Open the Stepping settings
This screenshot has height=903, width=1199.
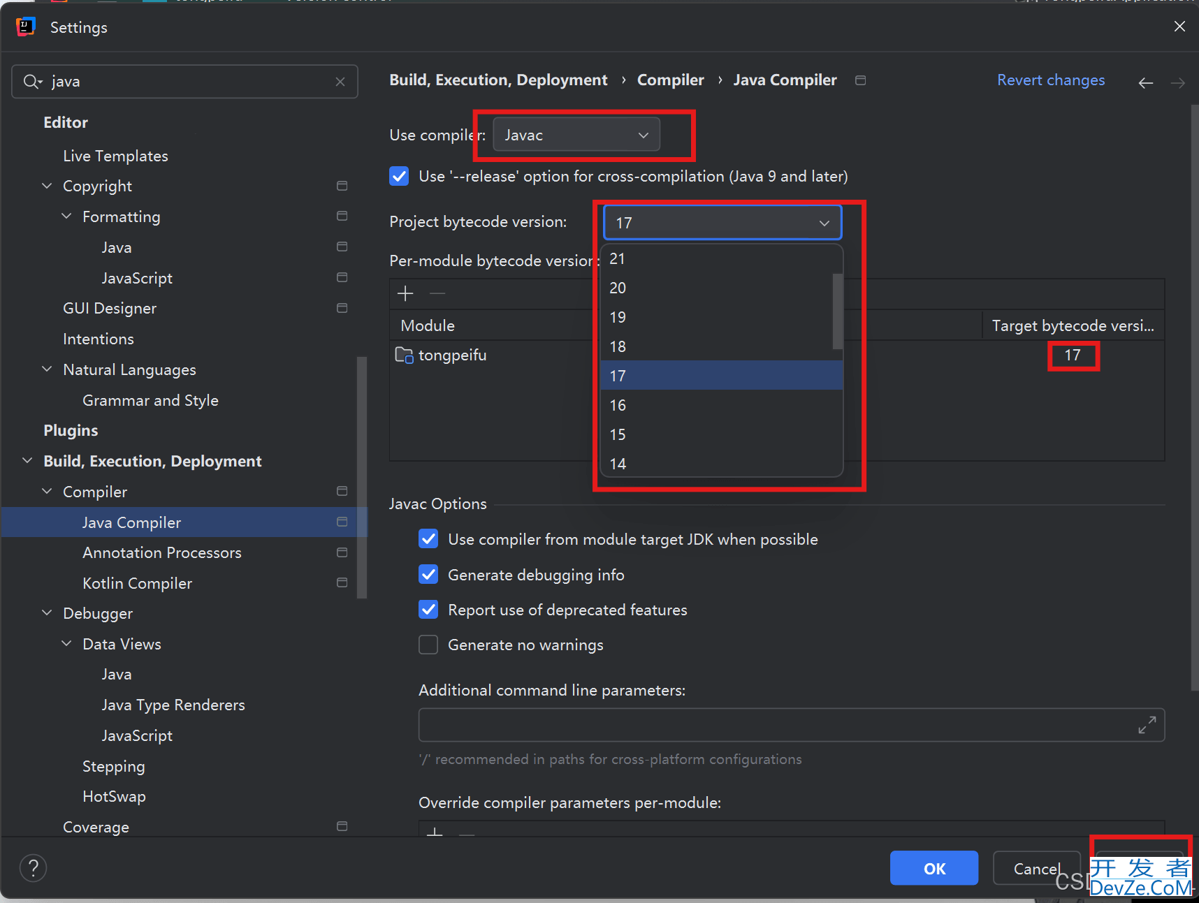tap(114, 766)
